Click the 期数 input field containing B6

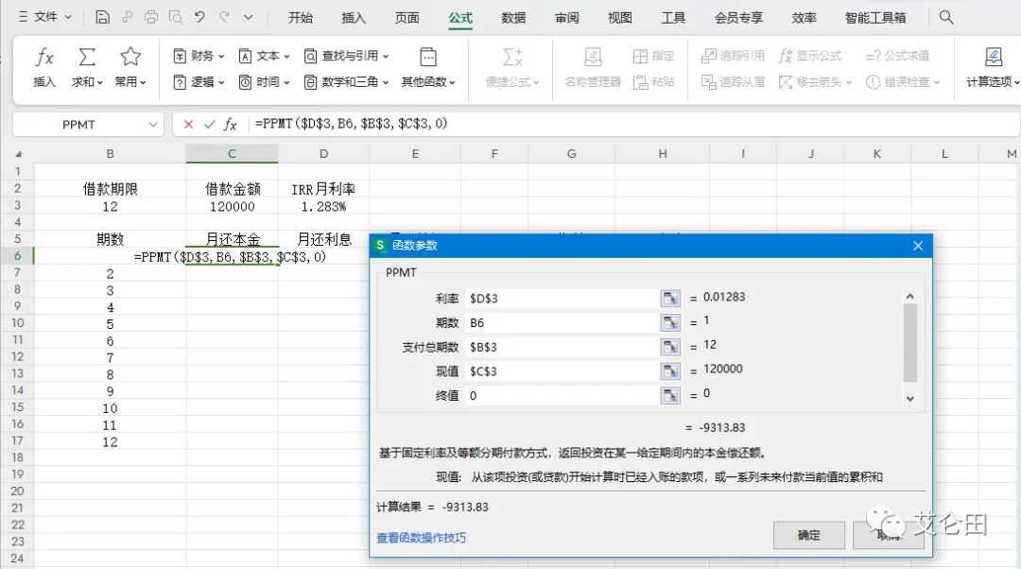(561, 322)
